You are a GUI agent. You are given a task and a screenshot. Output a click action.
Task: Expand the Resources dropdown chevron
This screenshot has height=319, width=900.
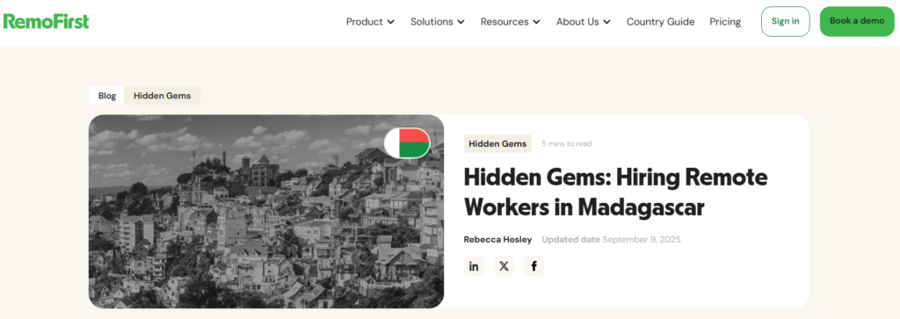click(537, 22)
